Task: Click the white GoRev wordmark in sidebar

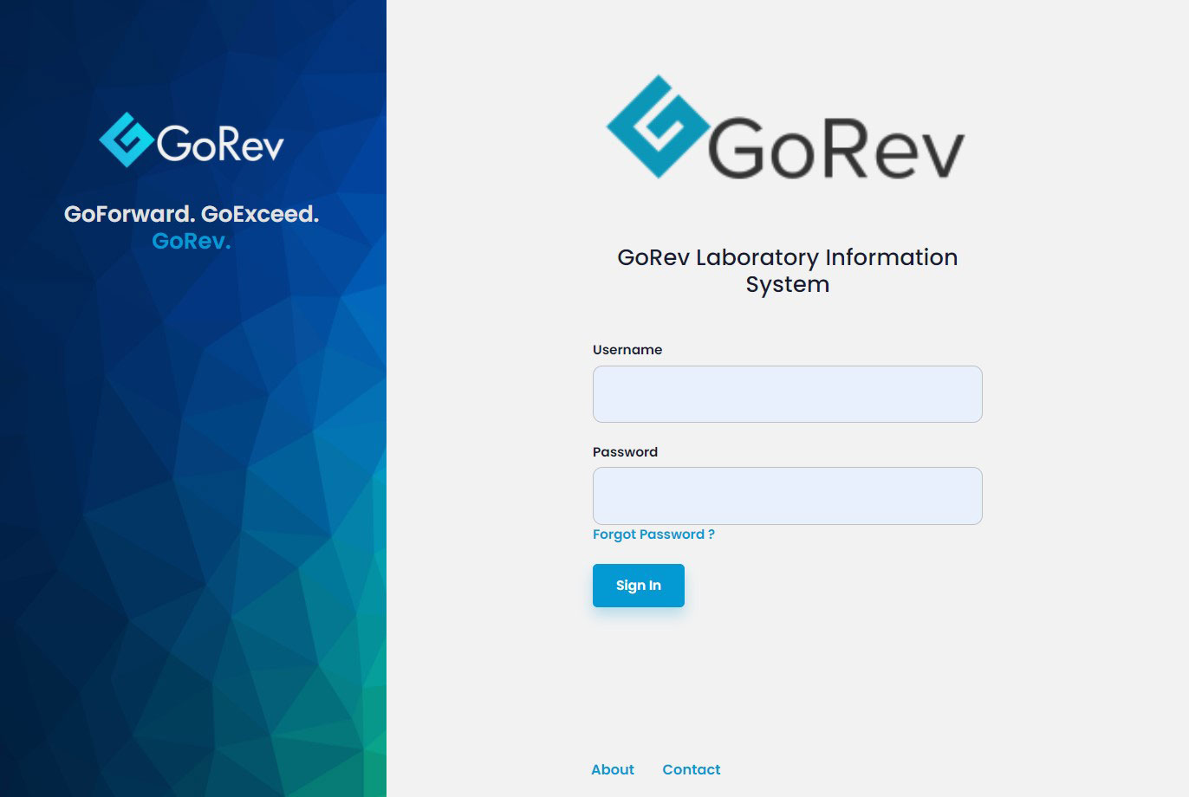Action: click(220, 143)
